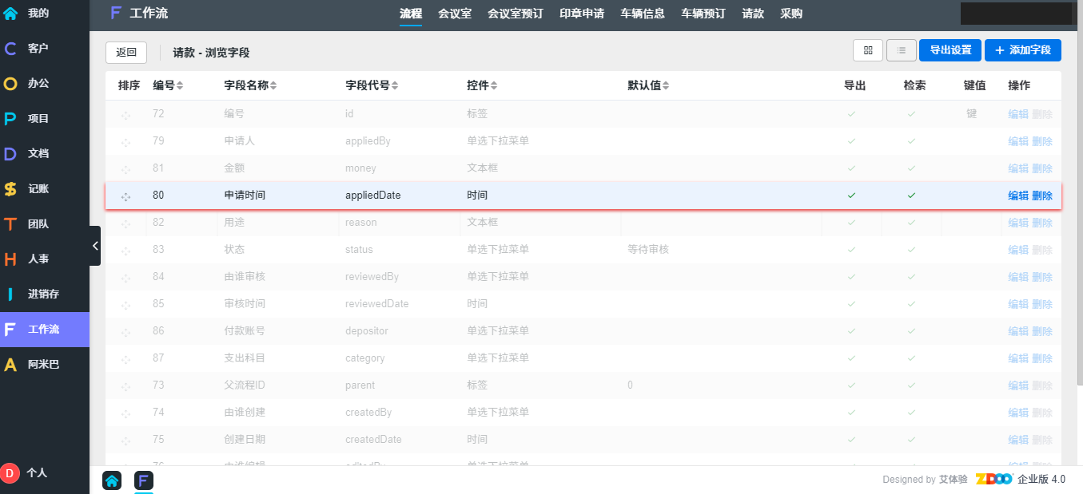Open the 个人 profile avatar
1083x494 pixels.
point(10,472)
